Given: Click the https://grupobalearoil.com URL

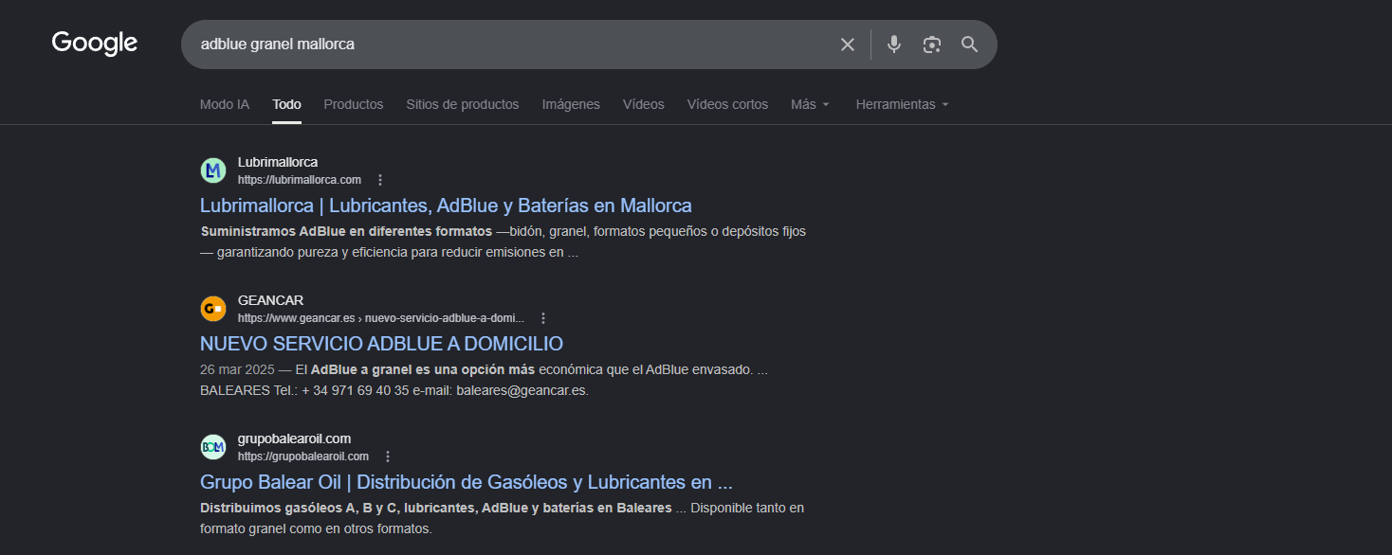Looking at the screenshot, I should coord(303,457).
